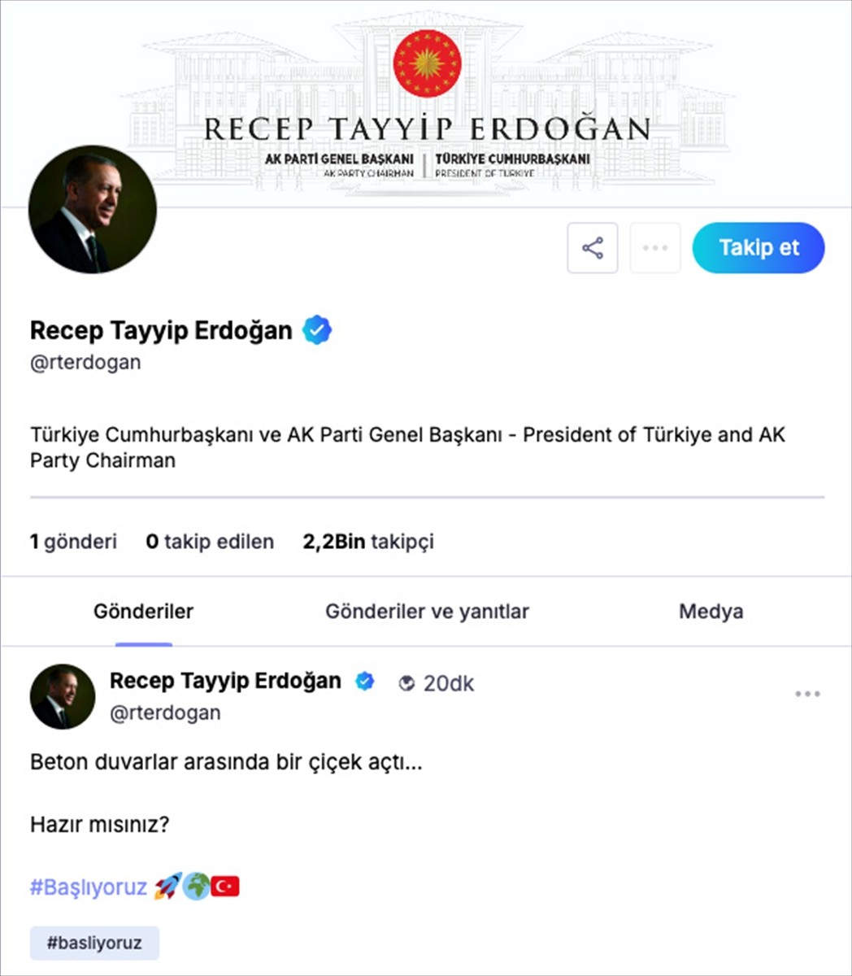852x976 pixels.
Task: Open the #Başlıyoruz hashtag
Action: point(87,887)
